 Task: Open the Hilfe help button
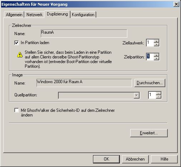(164, 159)
